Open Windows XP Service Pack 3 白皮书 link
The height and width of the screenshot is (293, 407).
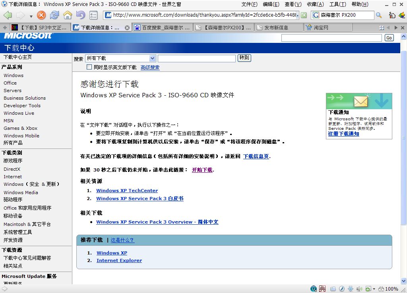(140, 199)
